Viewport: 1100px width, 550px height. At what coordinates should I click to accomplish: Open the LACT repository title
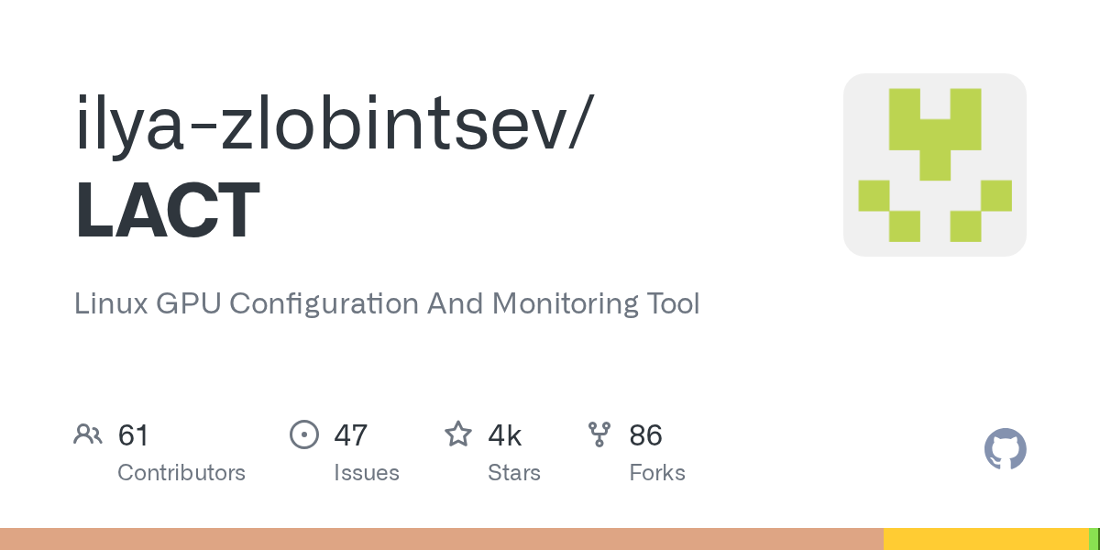pos(168,211)
